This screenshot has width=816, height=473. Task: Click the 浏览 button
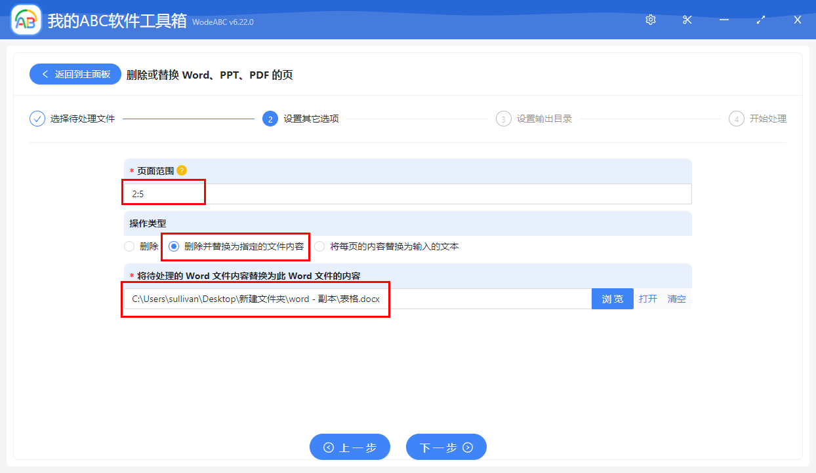point(612,298)
